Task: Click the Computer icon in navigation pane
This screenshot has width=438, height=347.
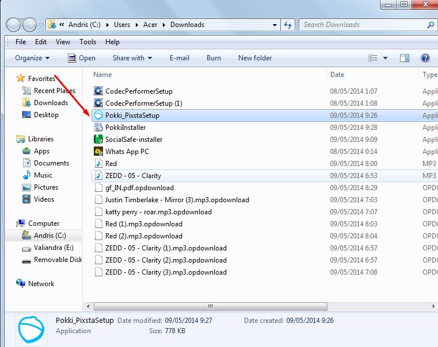Action: point(20,223)
